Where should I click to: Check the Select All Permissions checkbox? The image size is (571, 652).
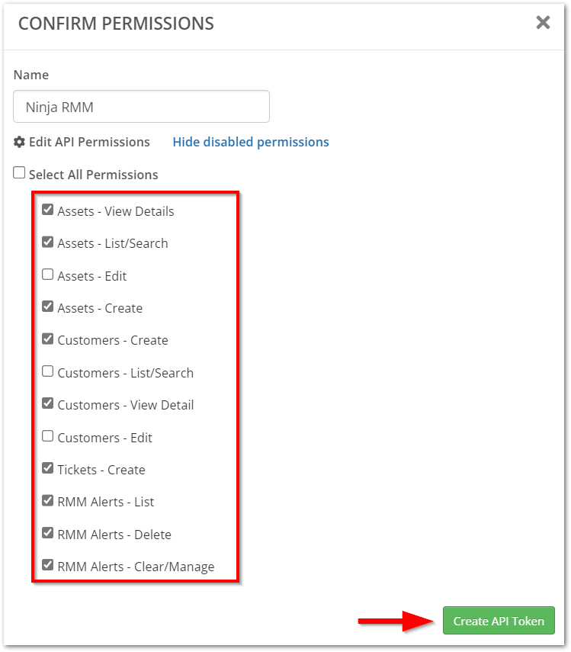(20, 173)
